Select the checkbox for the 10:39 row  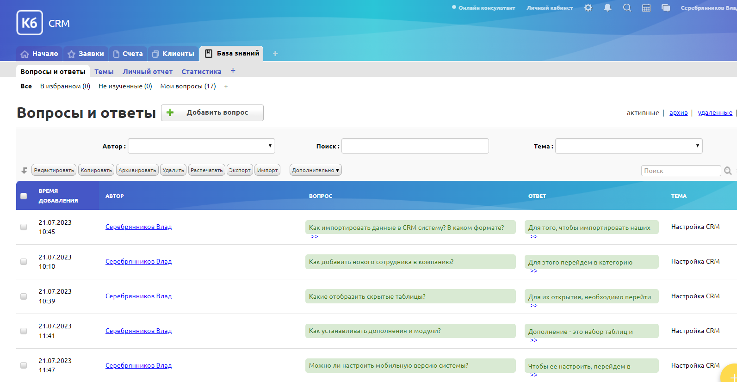[24, 296]
